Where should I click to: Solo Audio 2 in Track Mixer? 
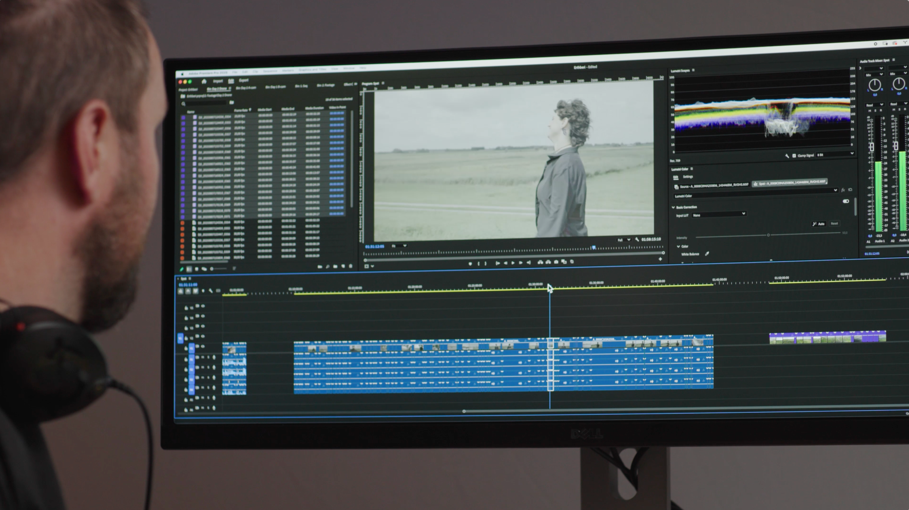coord(900,109)
